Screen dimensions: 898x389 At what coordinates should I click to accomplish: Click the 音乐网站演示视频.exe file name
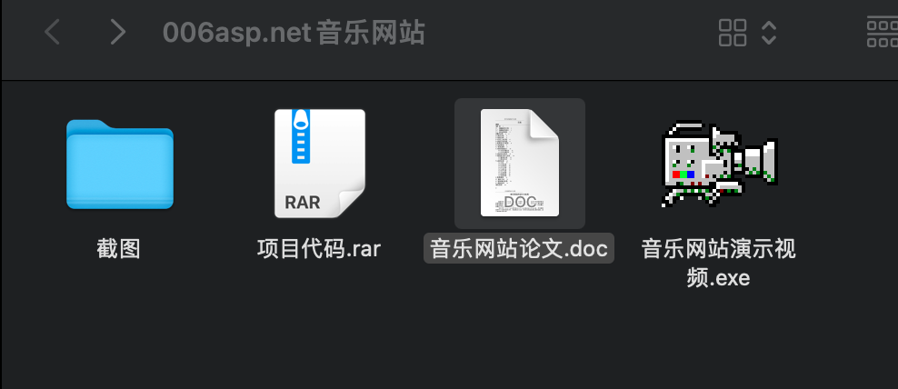(x=718, y=264)
